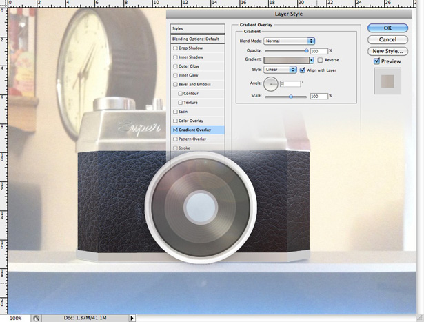This screenshot has height=322, width=424.
Task: Enable the Bevel and Emboss checkbox
Action: pos(175,85)
